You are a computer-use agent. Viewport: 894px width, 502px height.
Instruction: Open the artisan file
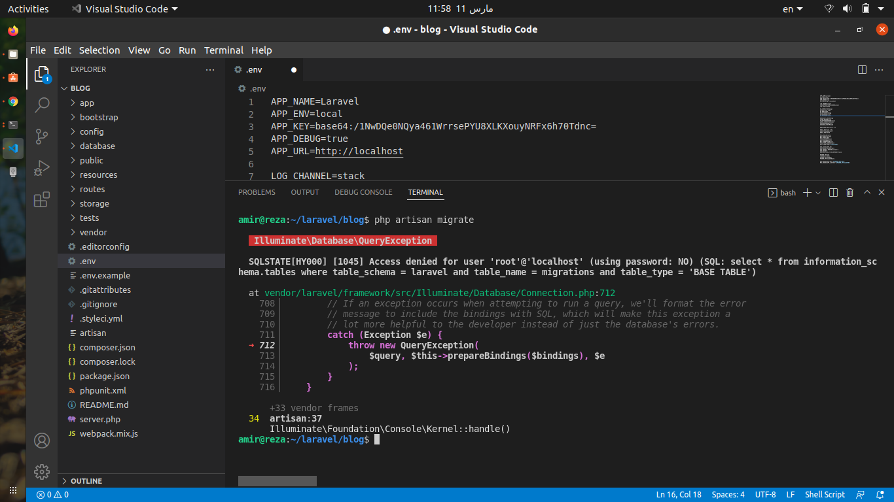141,333
